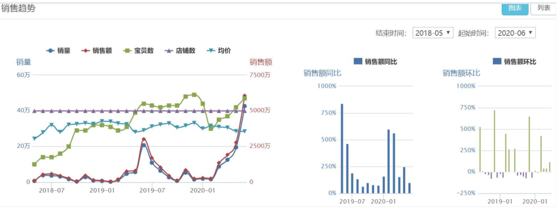
Task: Click the last red 销售额 peak point
Action: [x=244, y=96]
